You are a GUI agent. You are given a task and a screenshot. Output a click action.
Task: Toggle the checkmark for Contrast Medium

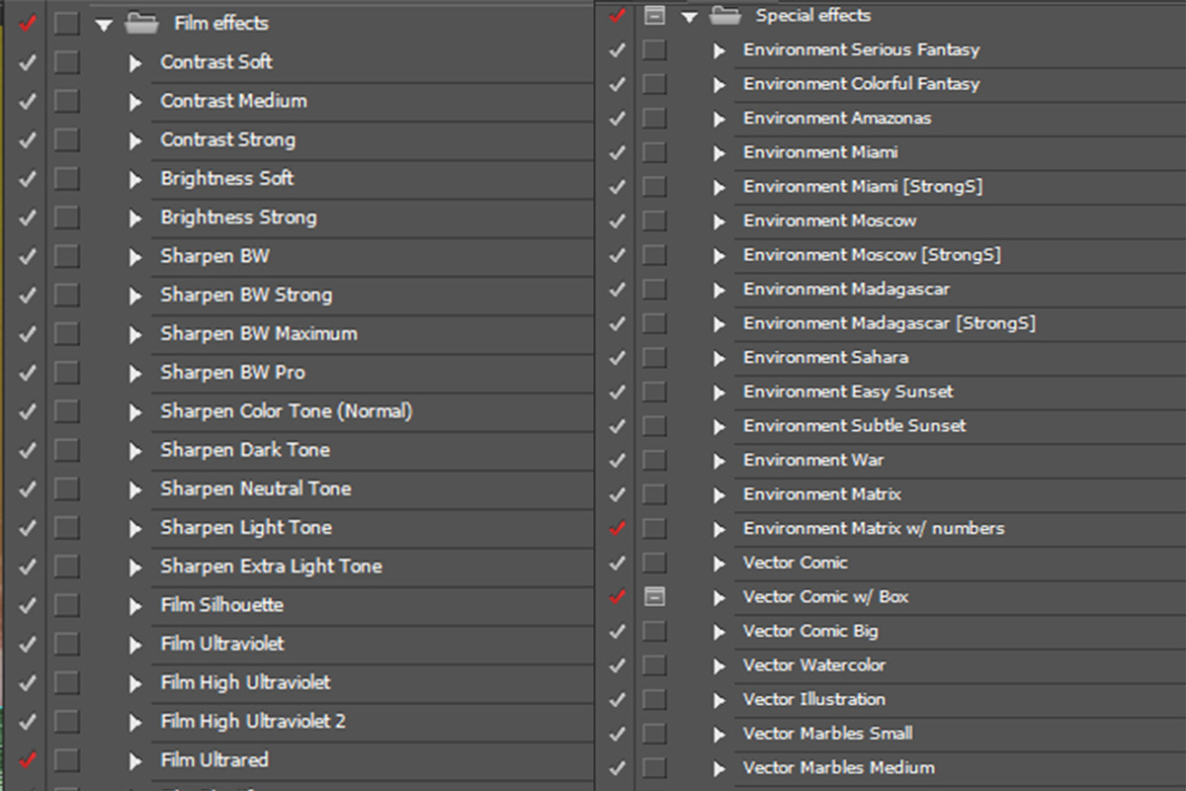(x=28, y=101)
